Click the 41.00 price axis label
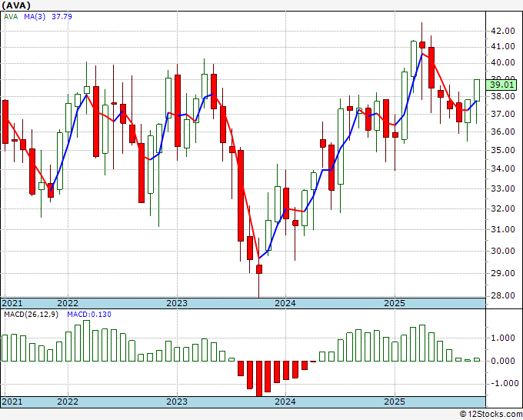The height and width of the screenshot is (420, 523). tap(503, 47)
